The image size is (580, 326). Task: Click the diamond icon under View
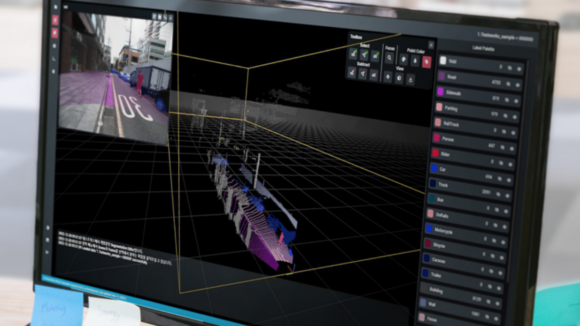click(x=387, y=76)
